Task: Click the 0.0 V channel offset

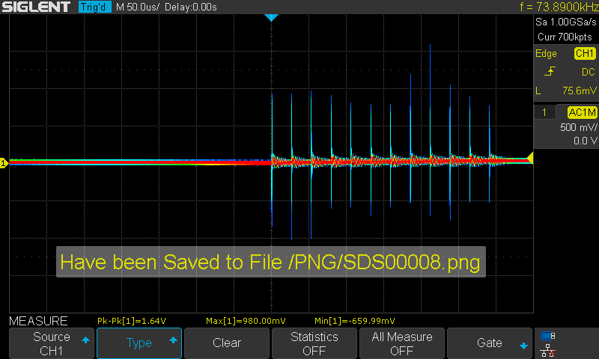Action: point(586,141)
